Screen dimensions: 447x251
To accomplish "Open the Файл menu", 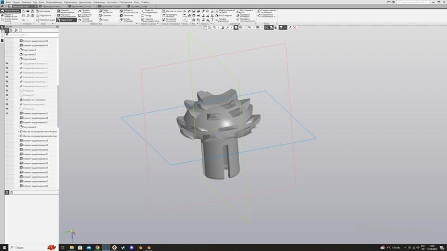I will [x=8, y=2].
